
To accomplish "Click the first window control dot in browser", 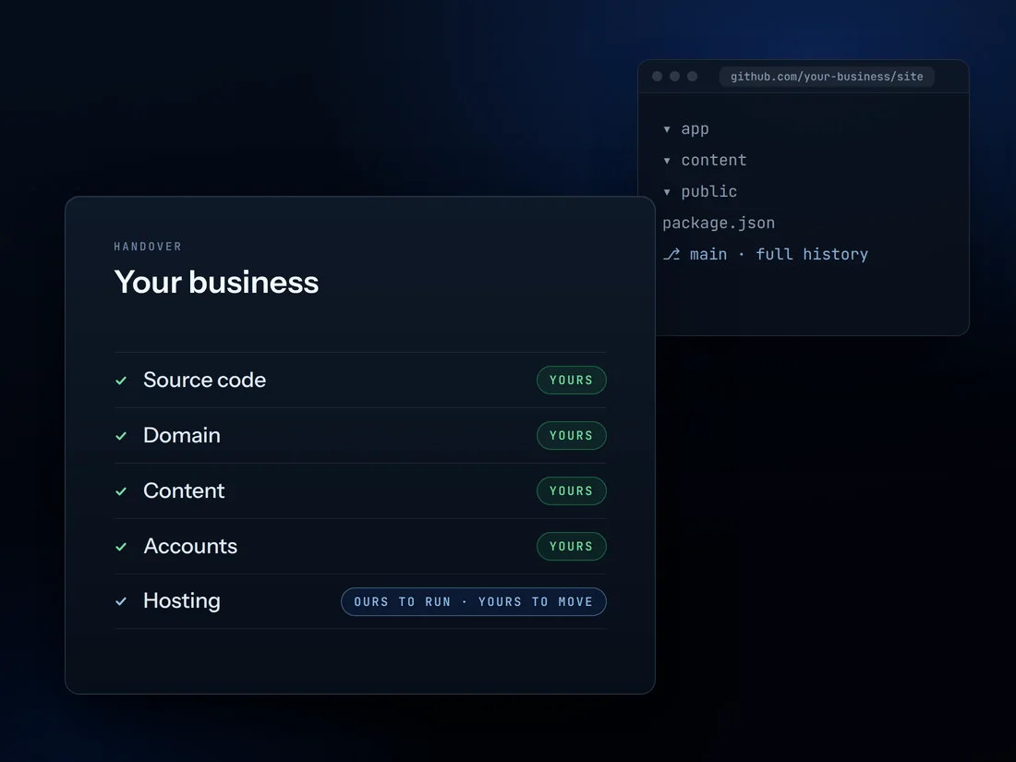I will [657, 77].
